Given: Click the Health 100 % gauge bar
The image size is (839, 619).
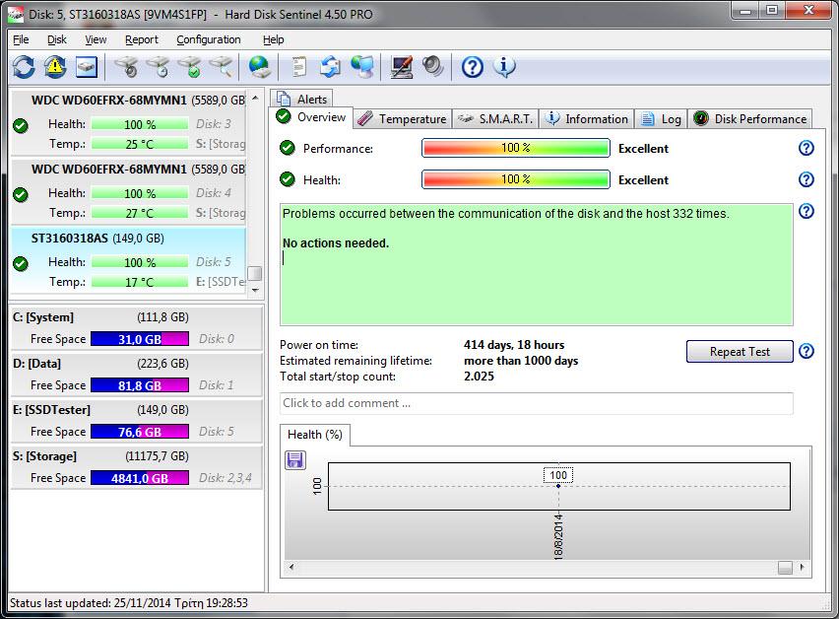Looking at the screenshot, I should (x=516, y=179).
